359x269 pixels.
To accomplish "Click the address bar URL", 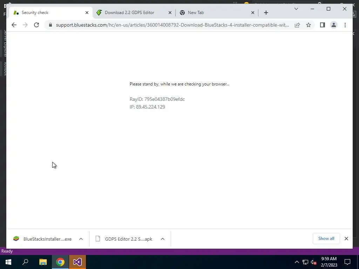I will pyautogui.click(x=172, y=25).
